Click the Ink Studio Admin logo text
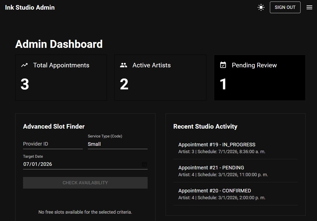Viewport: 317px width, 221px height. pyautogui.click(x=30, y=7)
